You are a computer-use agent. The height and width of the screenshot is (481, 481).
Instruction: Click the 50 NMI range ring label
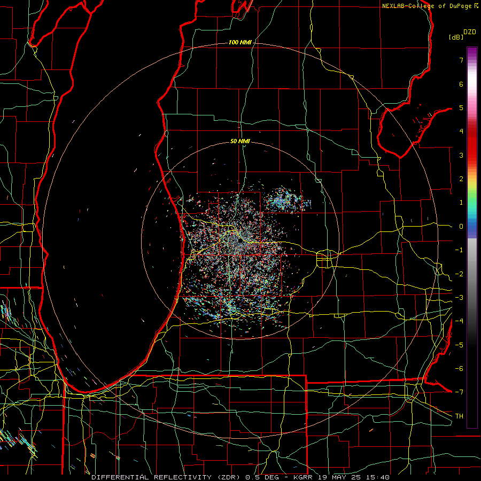coord(240,142)
